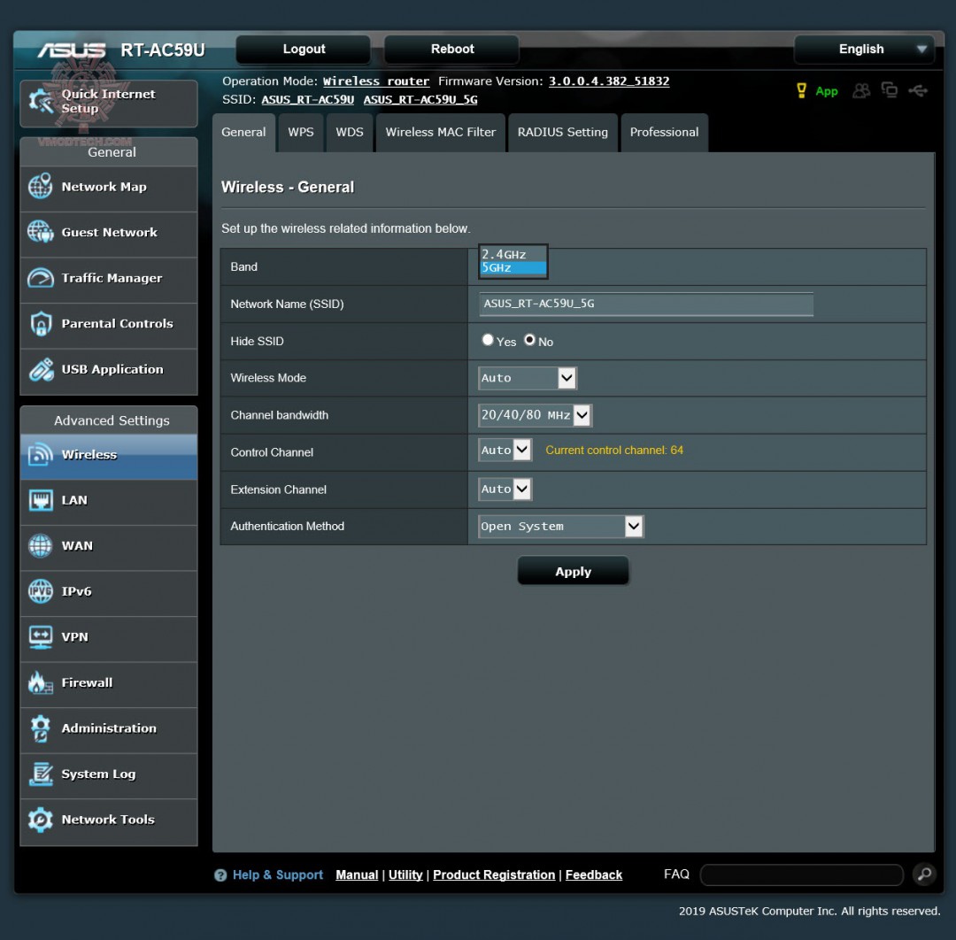
Task: Click the firmware notification exclamation icon
Action: coord(802,89)
